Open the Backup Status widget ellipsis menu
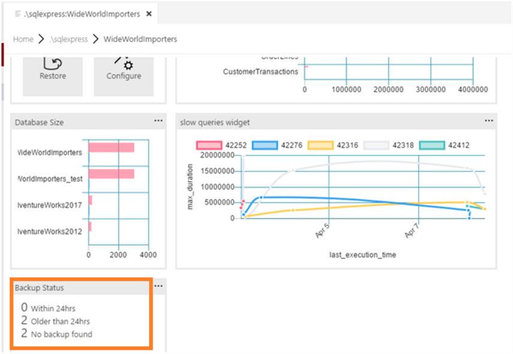The height and width of the screenshot is (354, 513). 158,286
